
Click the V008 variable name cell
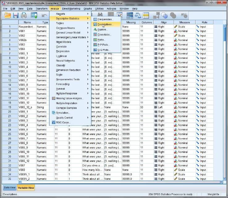click(27, 170)
